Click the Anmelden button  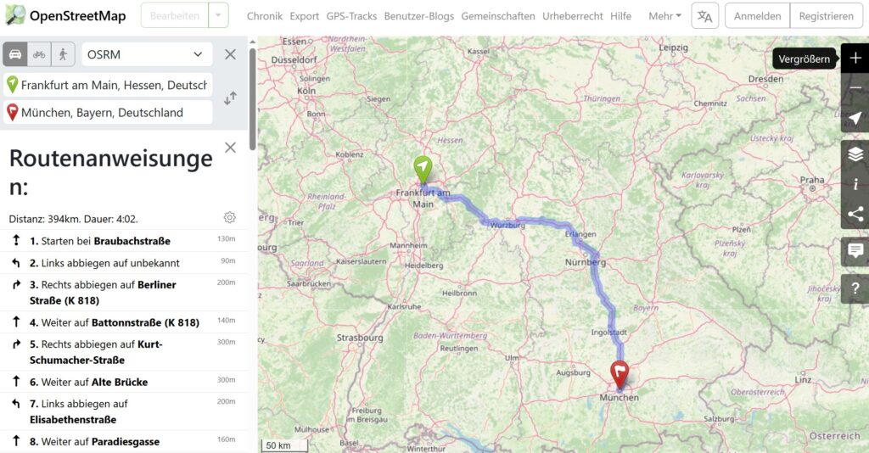click(757, 16)
